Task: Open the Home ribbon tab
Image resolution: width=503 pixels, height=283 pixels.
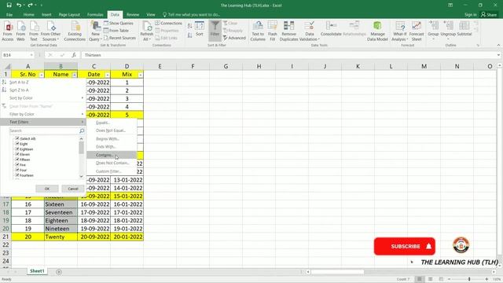Action: [28, 15]
